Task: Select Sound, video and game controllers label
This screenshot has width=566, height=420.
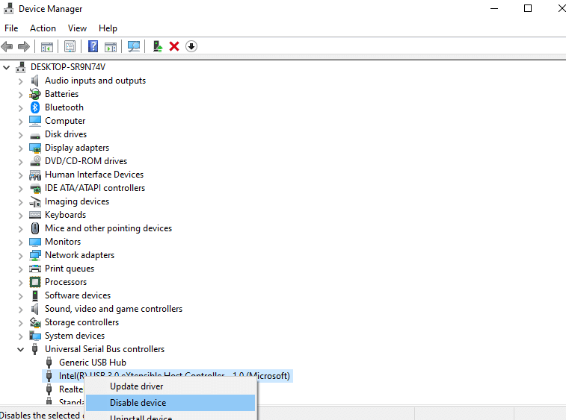Action: (x=114, y=309)
